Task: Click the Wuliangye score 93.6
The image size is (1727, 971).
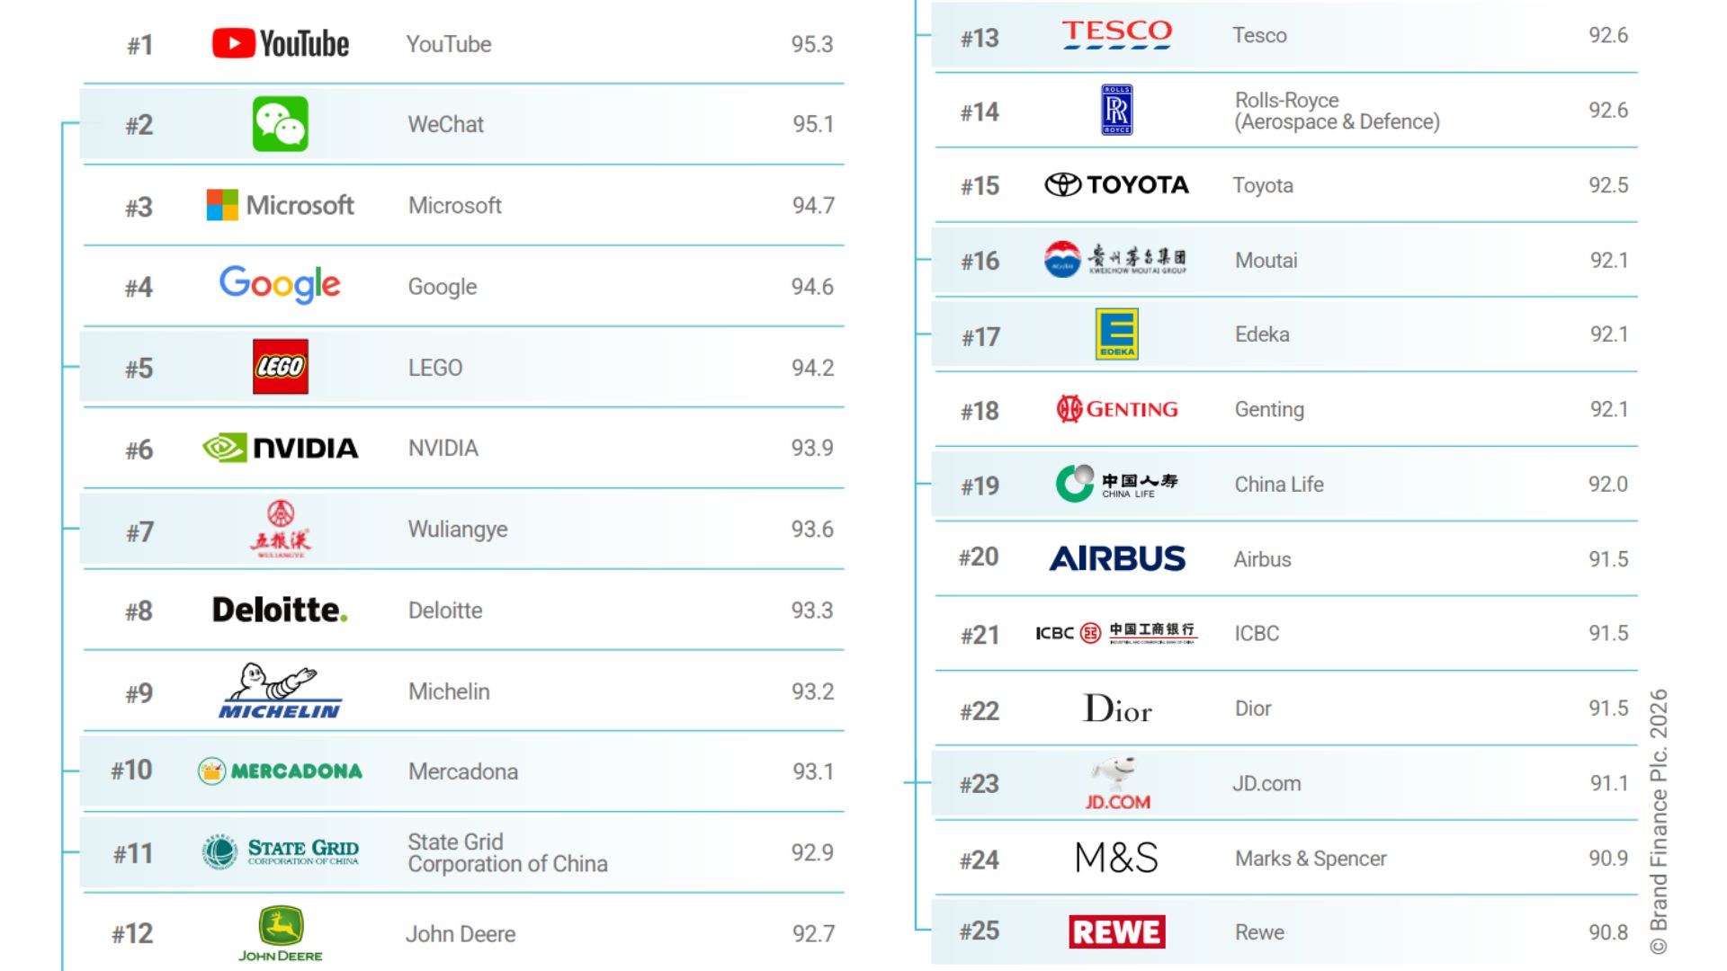Action: tap(811, 530)
